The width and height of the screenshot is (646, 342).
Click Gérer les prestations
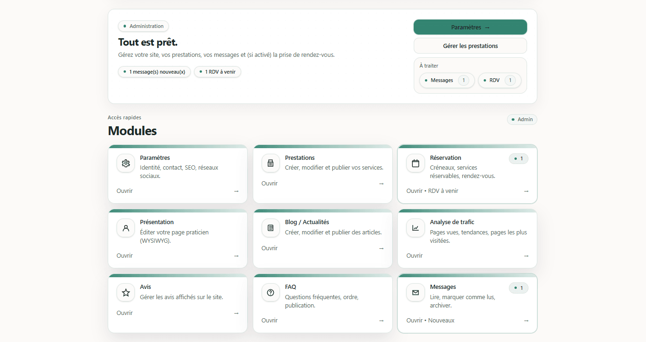470,46
